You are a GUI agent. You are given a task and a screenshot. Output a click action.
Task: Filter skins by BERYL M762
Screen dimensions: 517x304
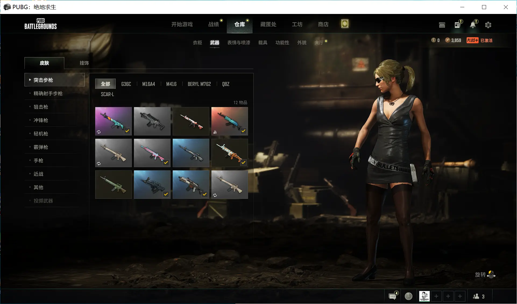[199, 84]
